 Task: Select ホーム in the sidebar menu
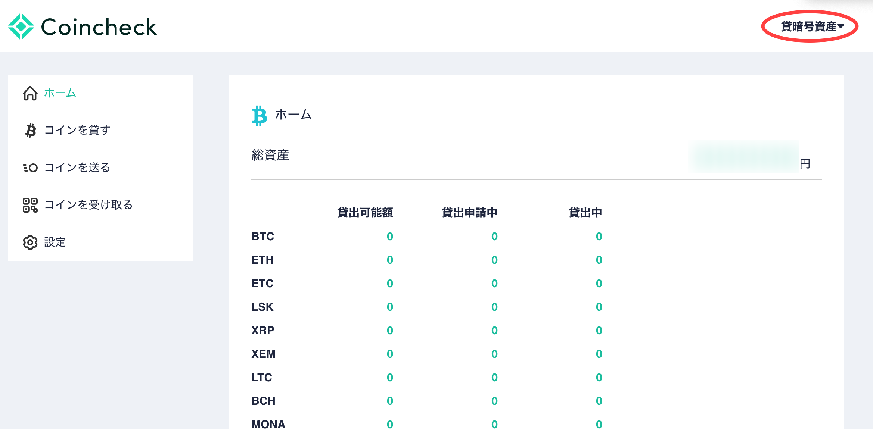click(60, 93)
